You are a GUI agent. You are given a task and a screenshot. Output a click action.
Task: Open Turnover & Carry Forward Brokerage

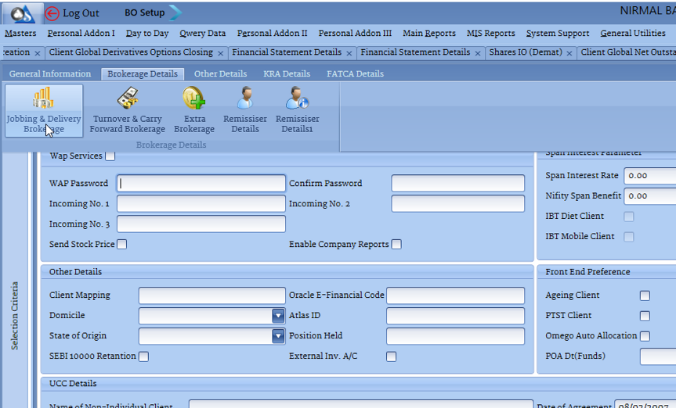click(127, 99)
